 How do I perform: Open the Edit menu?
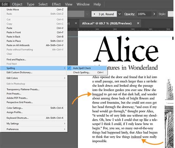click(x=4, y=4)
